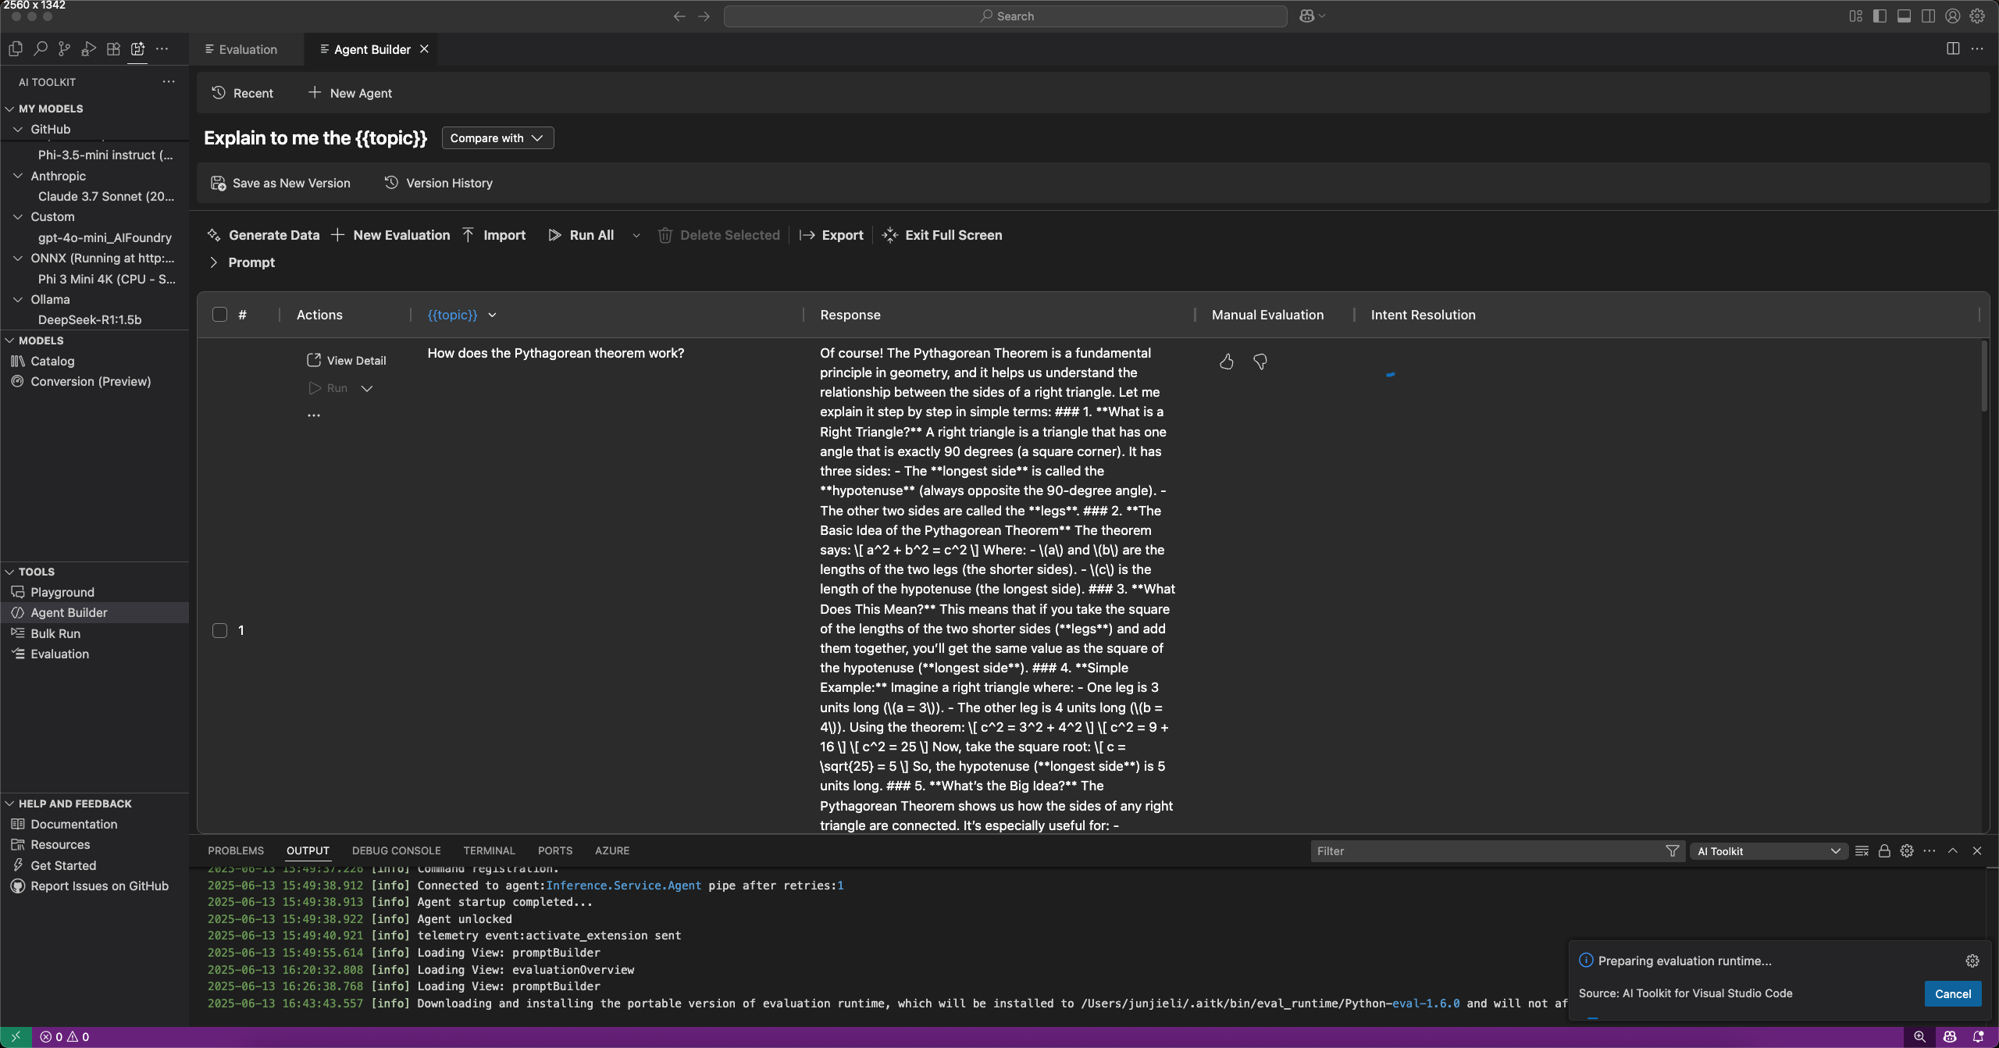Open the Customize Layout control
The image size is (1999, 1048).
[x=1855, y=16]
